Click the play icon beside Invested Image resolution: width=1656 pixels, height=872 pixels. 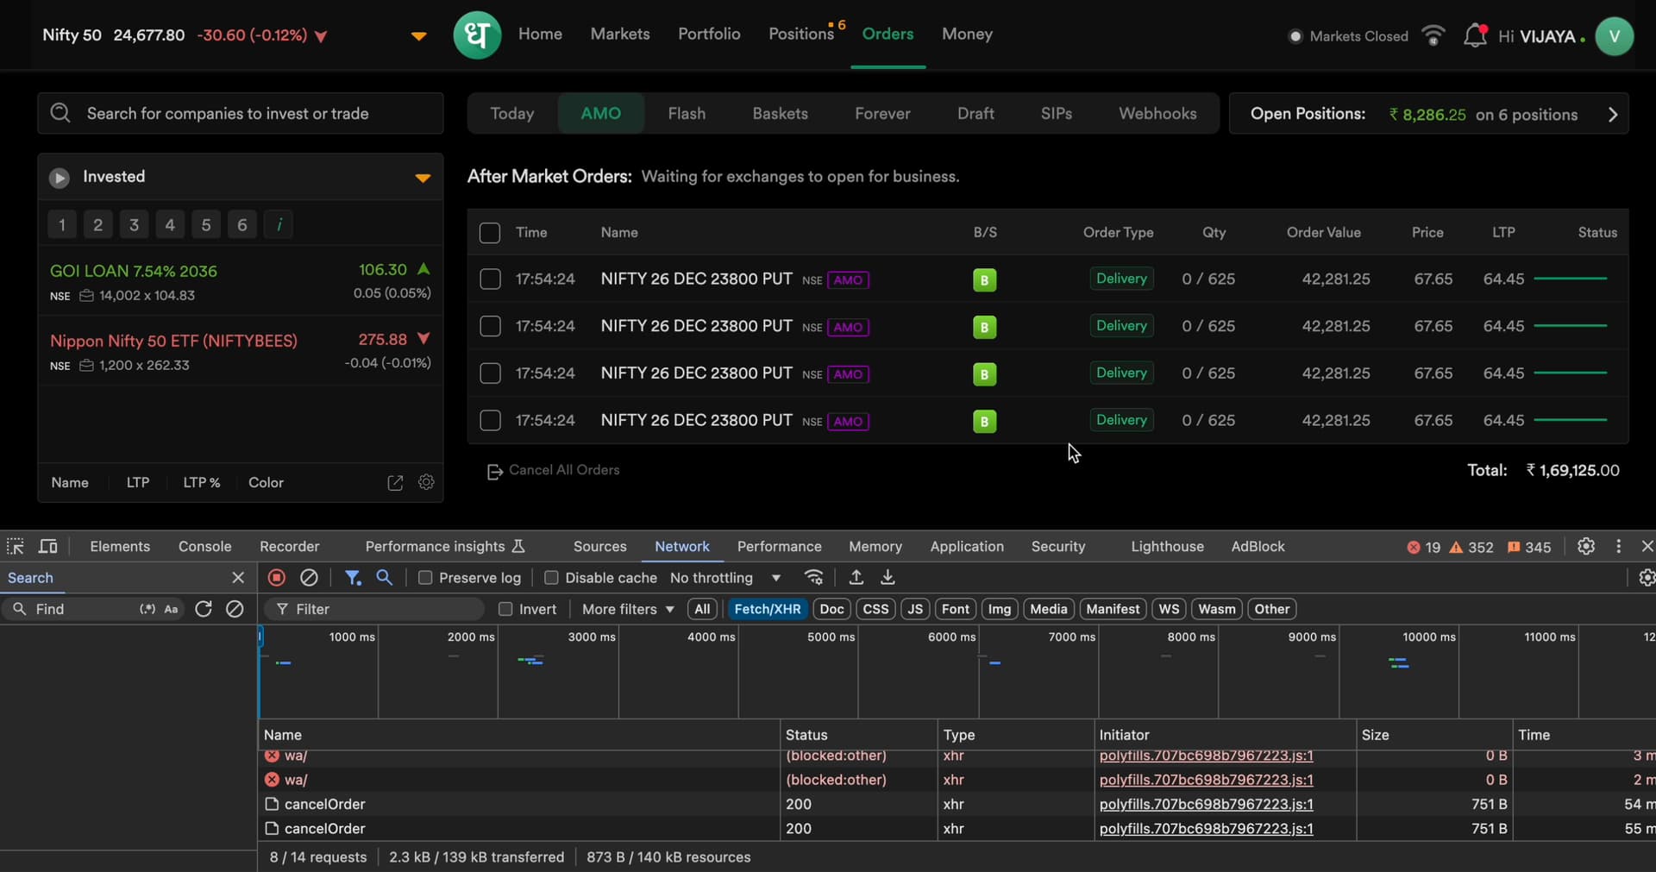(x=59, y=178)
